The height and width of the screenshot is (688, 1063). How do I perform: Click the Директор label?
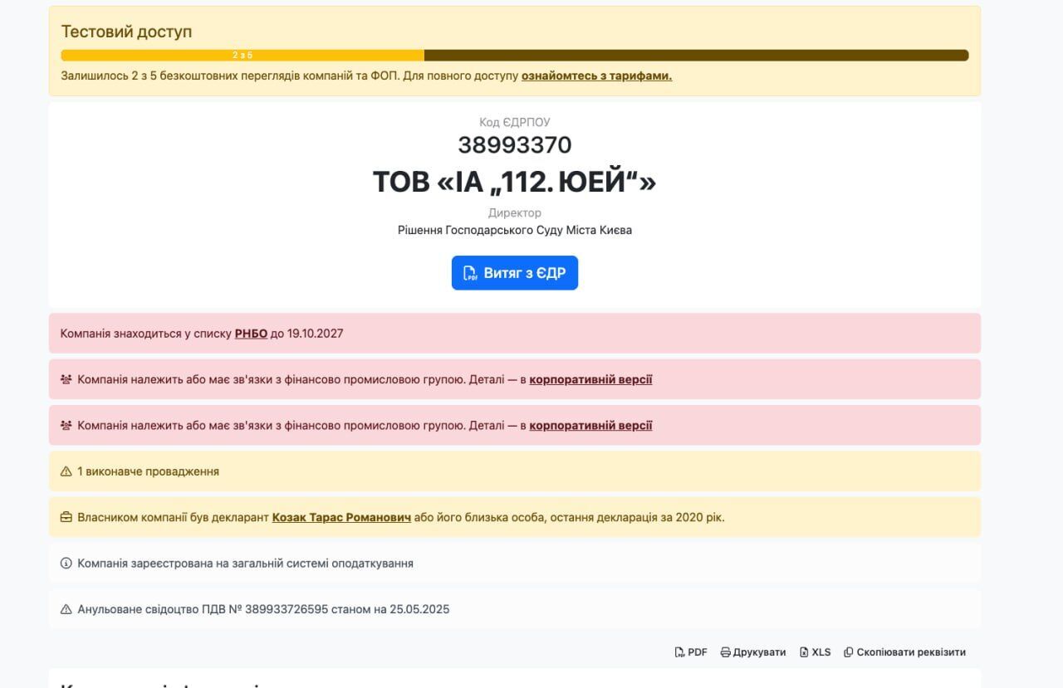(x=515, y=213)
